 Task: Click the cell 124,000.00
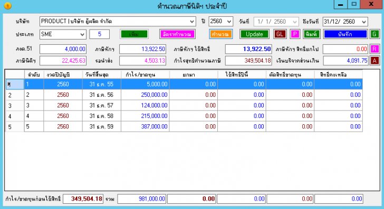(145, 105)
